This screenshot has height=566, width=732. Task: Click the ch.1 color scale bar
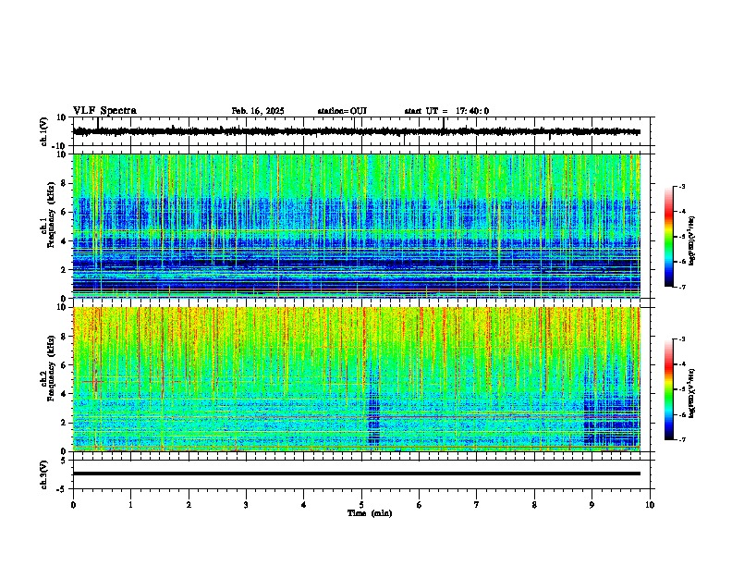coord(669,236)
